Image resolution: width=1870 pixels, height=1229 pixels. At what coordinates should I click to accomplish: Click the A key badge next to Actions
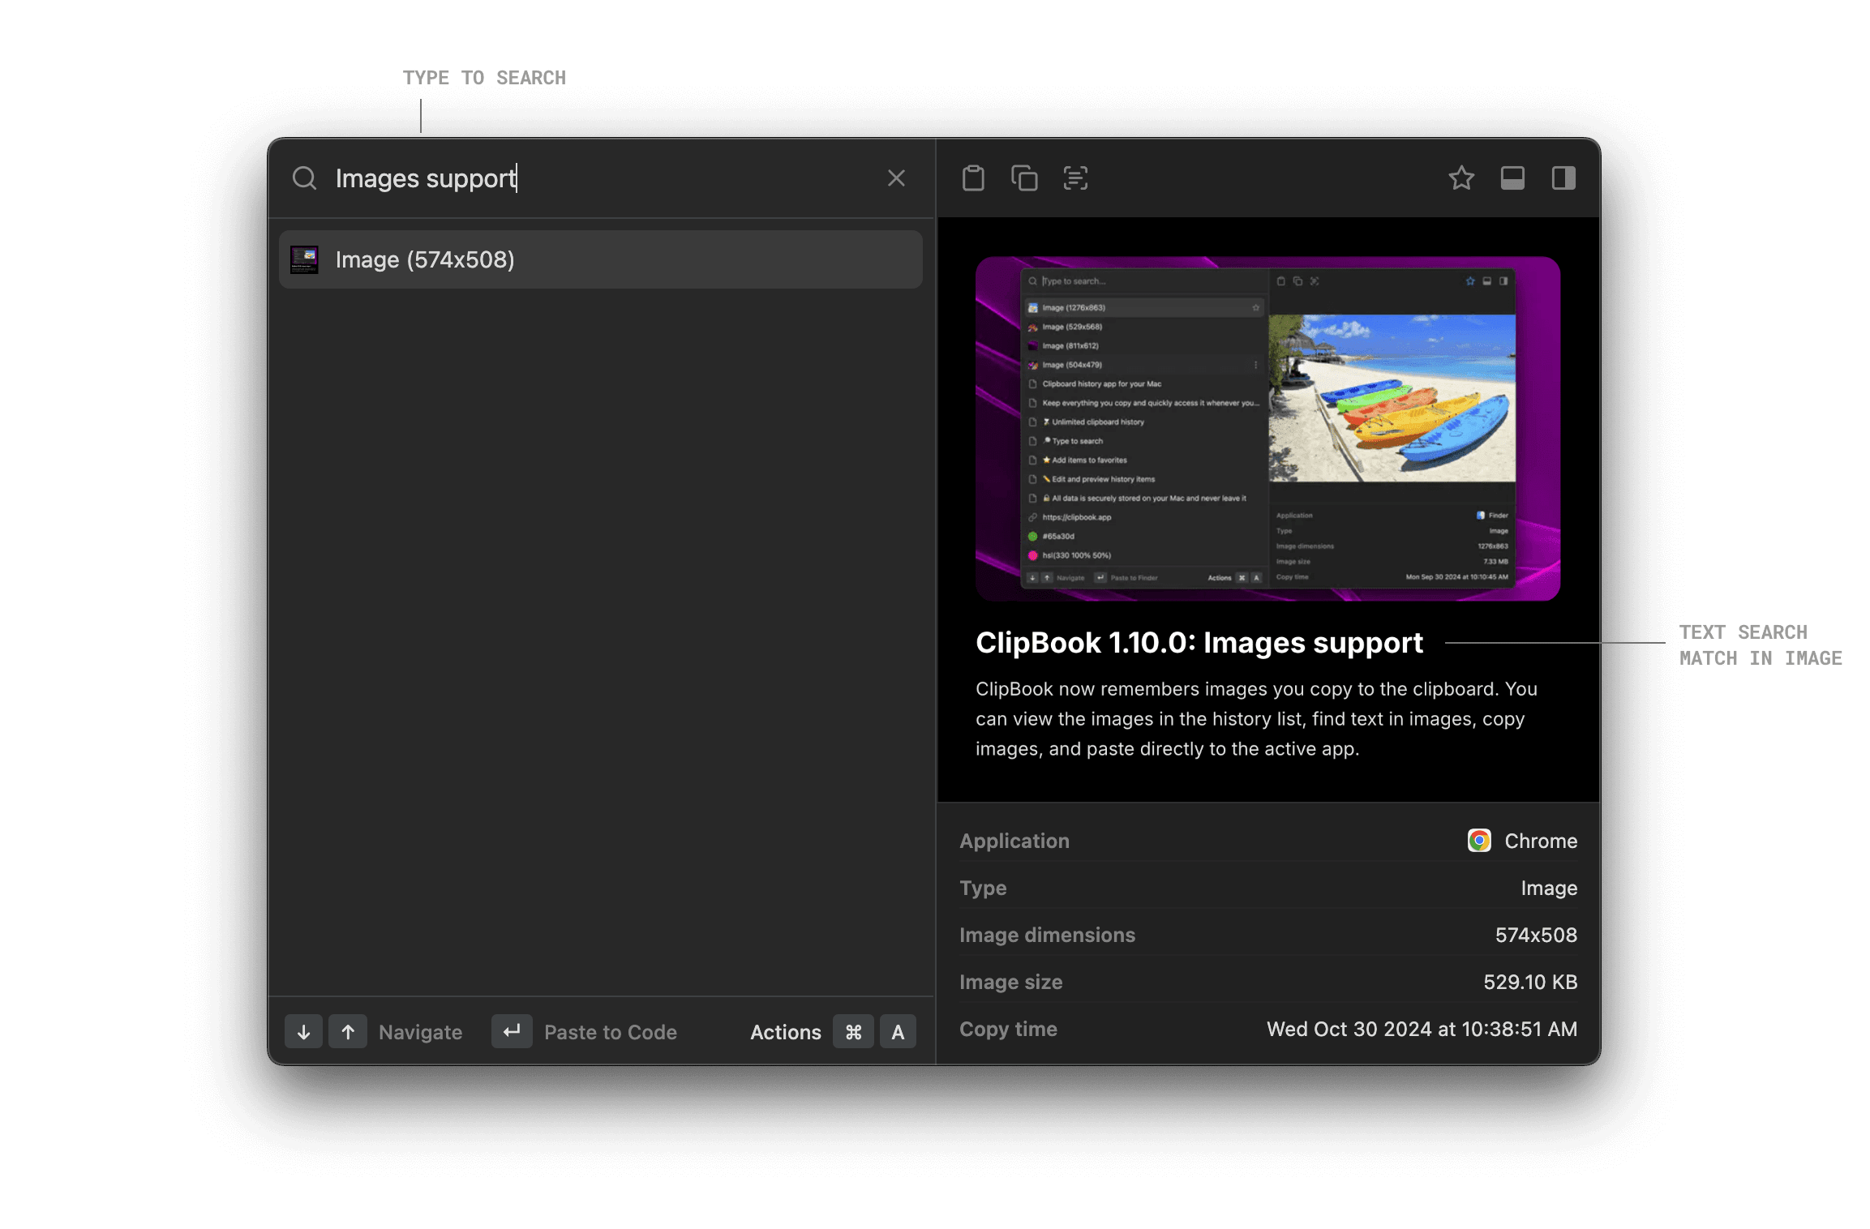[898, 1031]
